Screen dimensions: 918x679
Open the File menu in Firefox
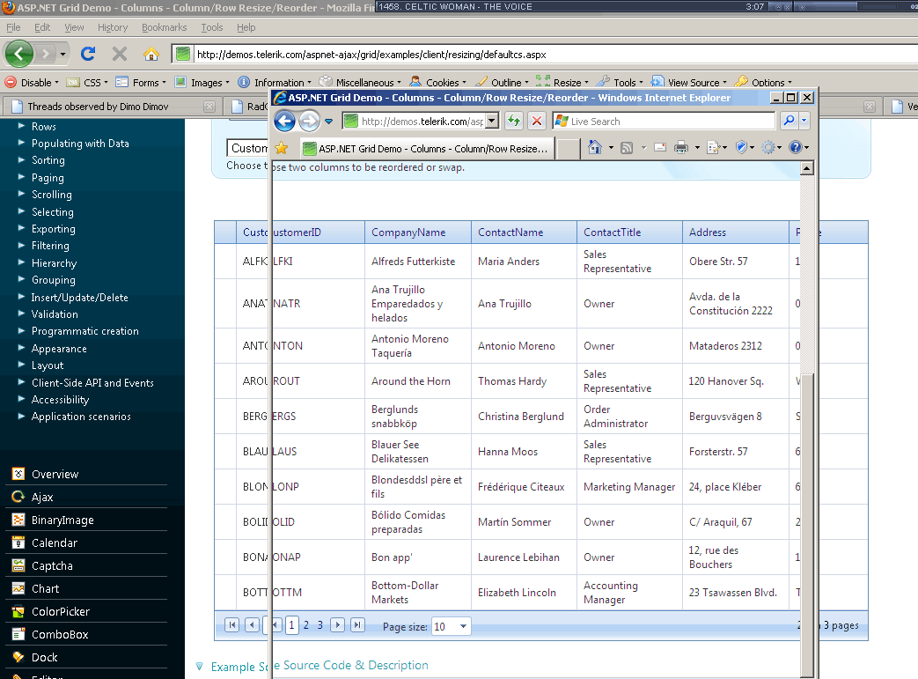pos(13,27)
